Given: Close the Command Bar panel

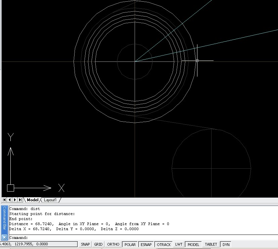Looking at the screenshot, I should click(x=4, y=237).
